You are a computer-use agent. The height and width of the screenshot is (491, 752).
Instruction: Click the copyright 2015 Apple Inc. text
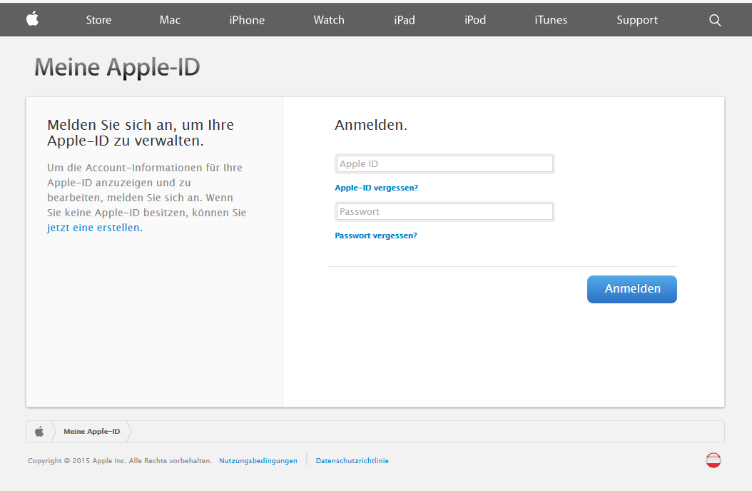(x=120, y=461)
